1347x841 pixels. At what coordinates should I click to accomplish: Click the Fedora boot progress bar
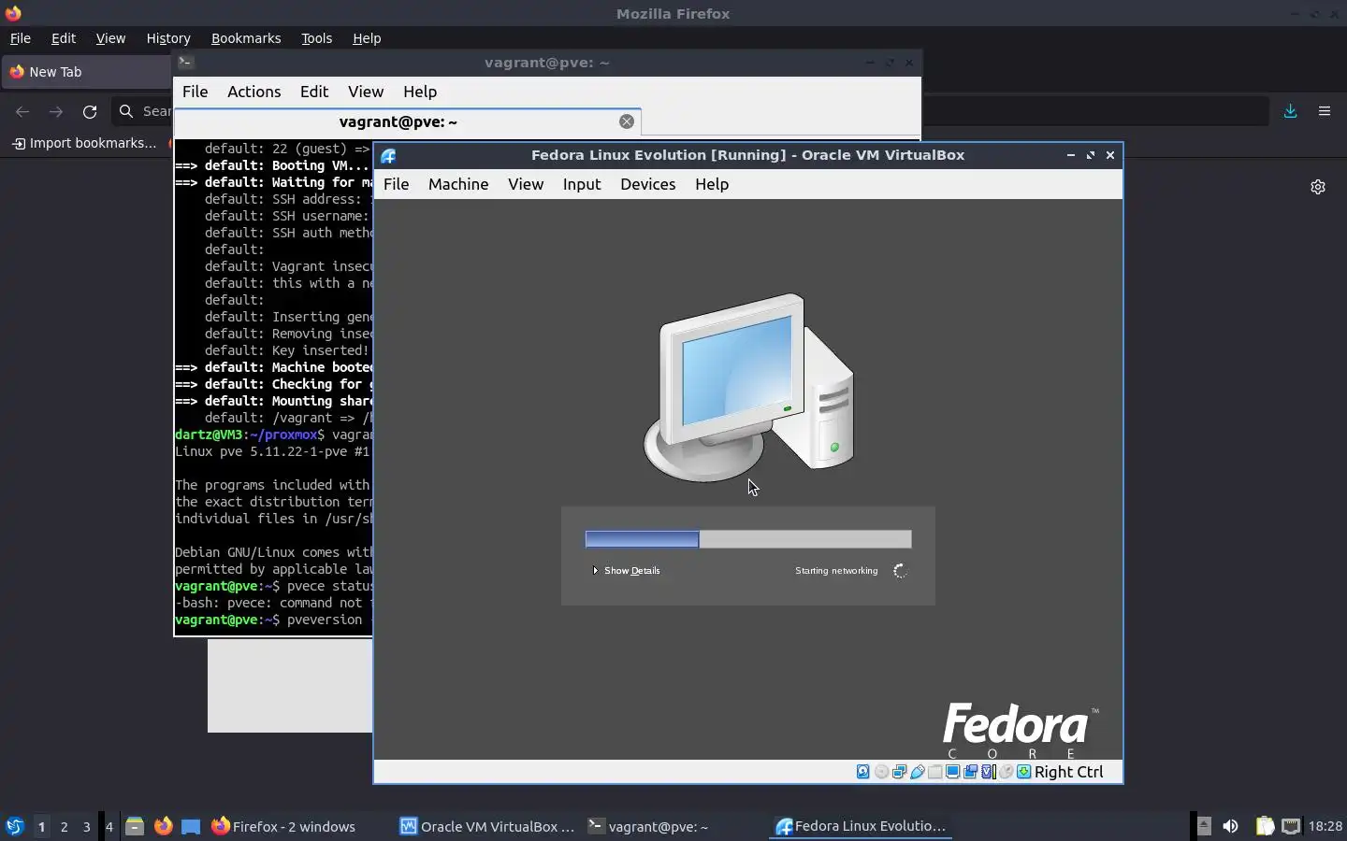coord(748,539)
